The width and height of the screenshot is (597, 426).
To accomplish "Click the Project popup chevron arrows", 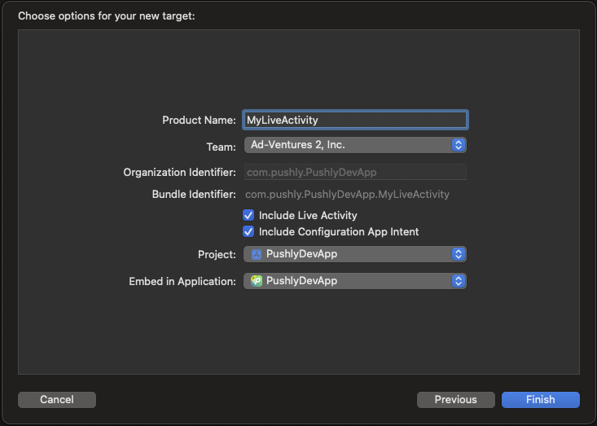I will pos(459,254).
